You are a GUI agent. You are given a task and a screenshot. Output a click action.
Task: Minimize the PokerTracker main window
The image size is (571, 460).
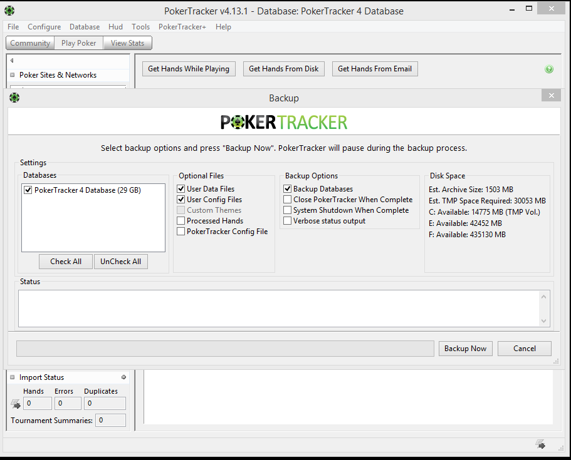point(512,10)
